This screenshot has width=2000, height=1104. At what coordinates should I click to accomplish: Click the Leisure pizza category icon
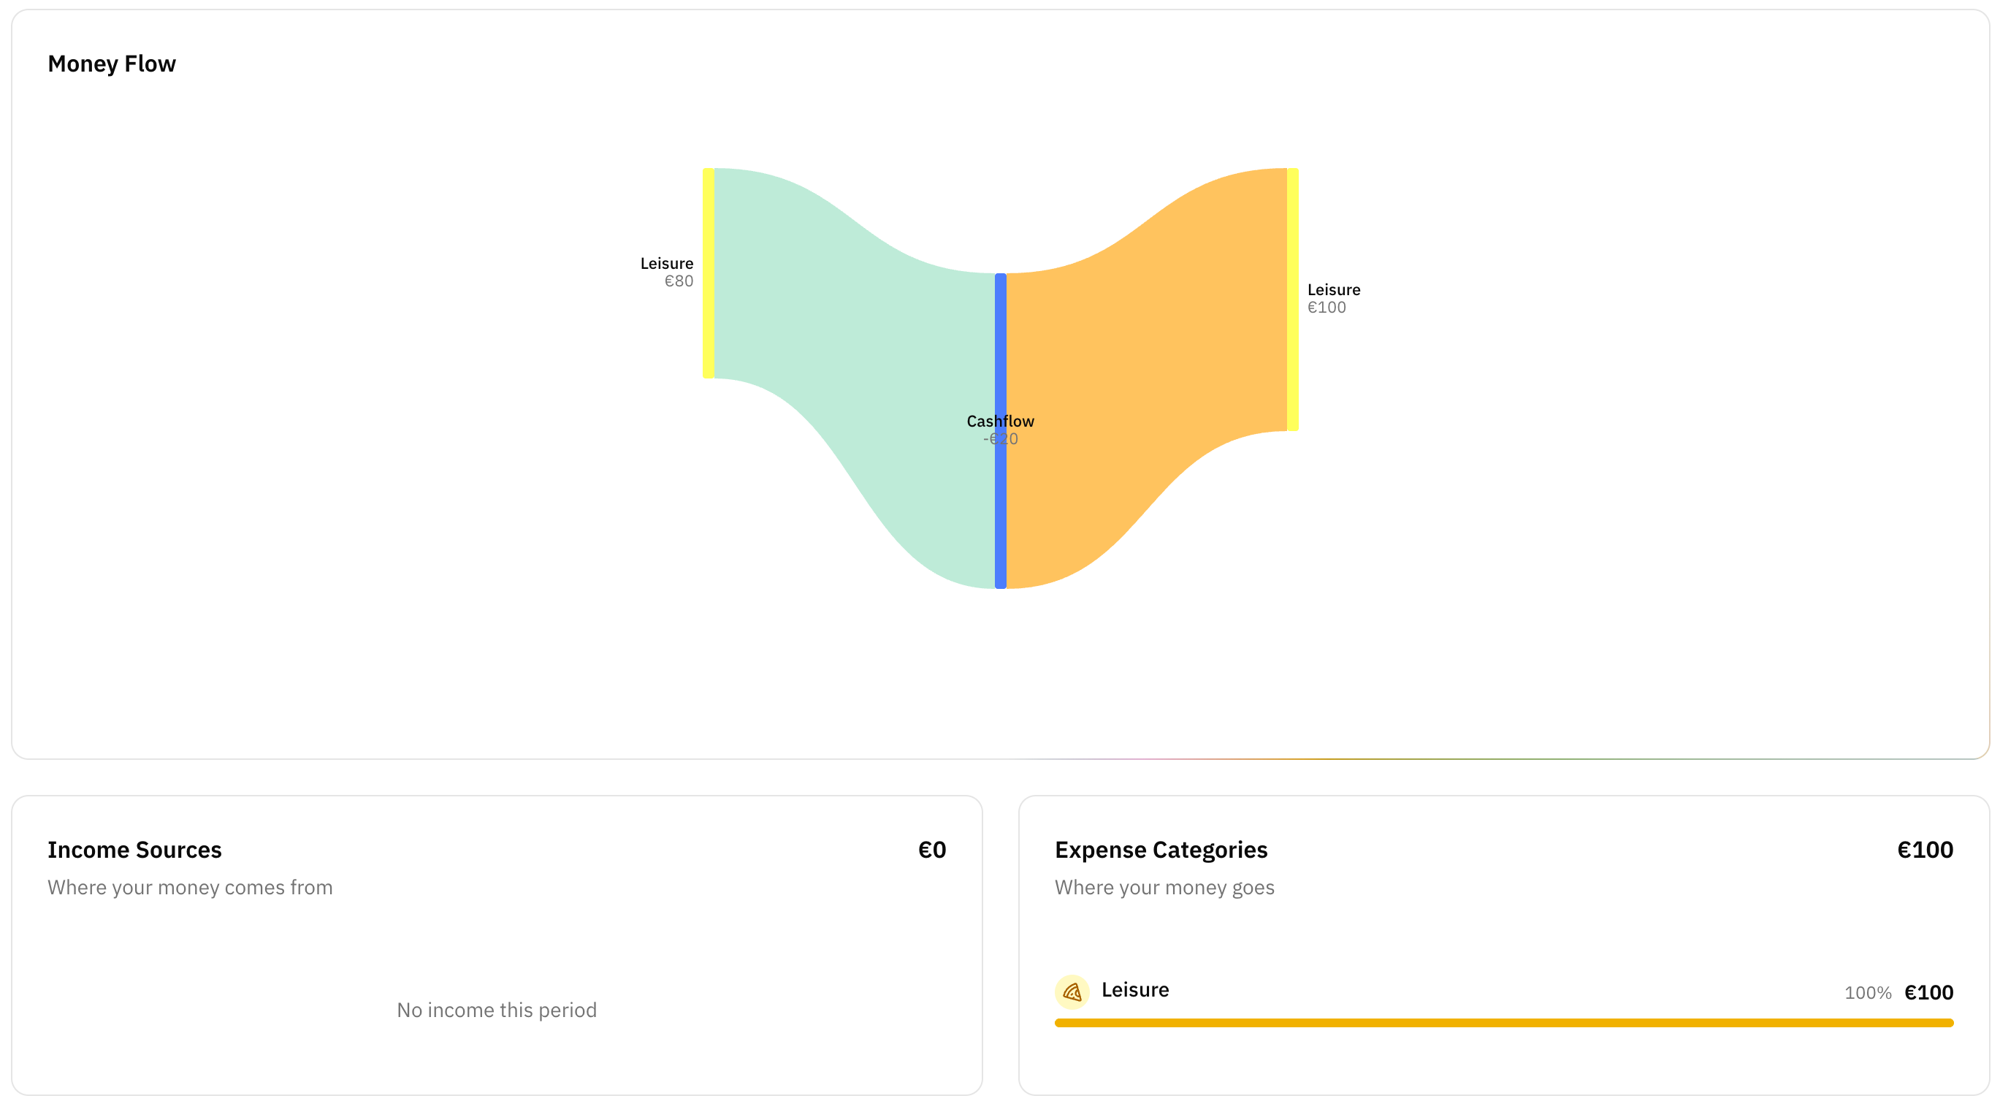[1072, 991]
